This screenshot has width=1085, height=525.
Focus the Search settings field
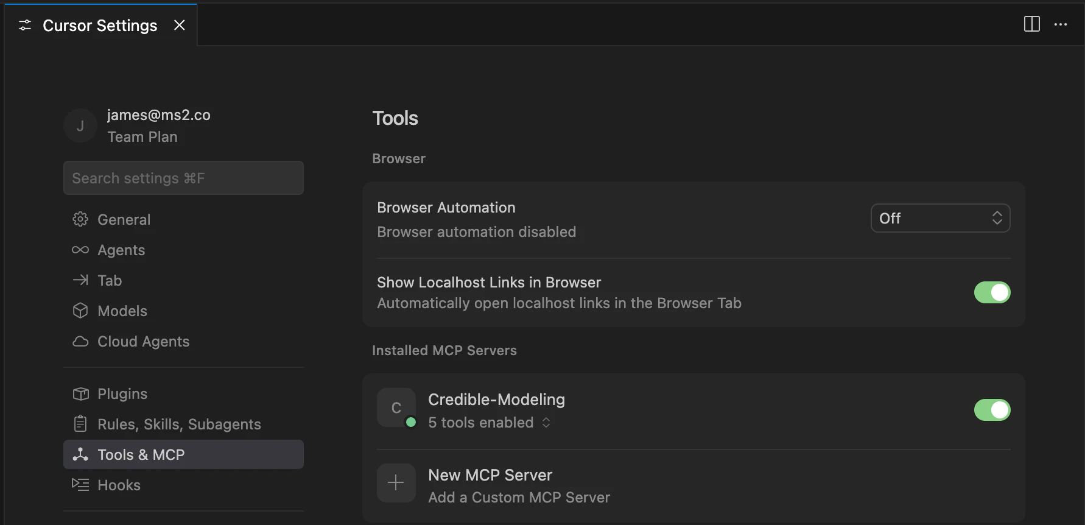point(183,178)
